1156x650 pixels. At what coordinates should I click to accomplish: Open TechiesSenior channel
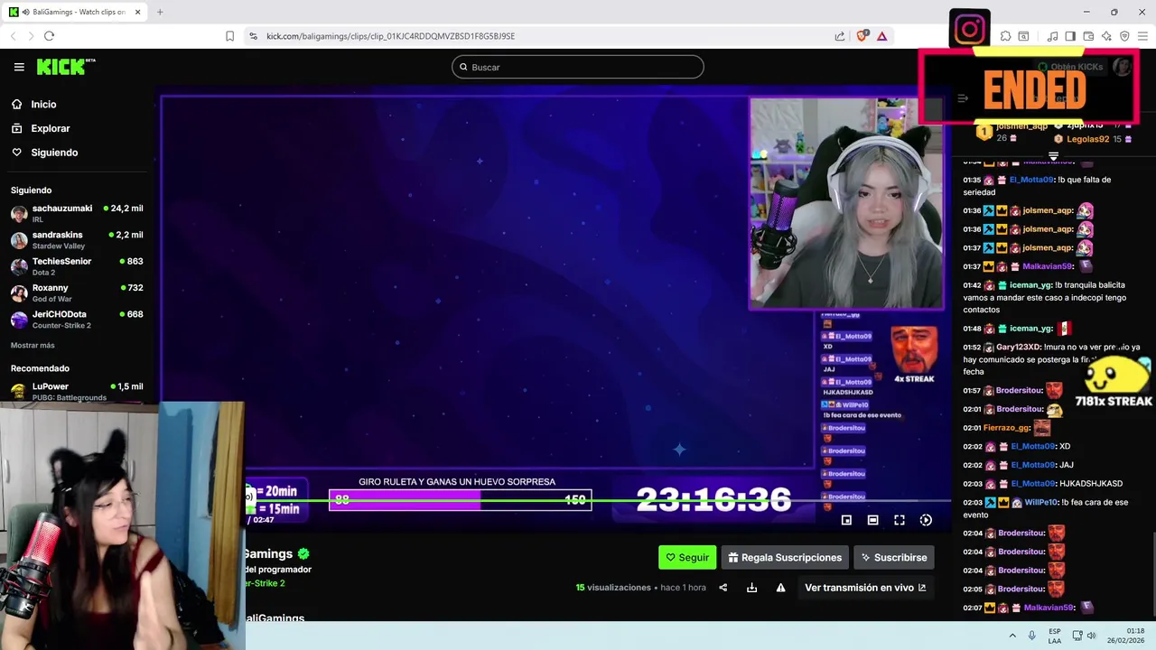[77, 266]
